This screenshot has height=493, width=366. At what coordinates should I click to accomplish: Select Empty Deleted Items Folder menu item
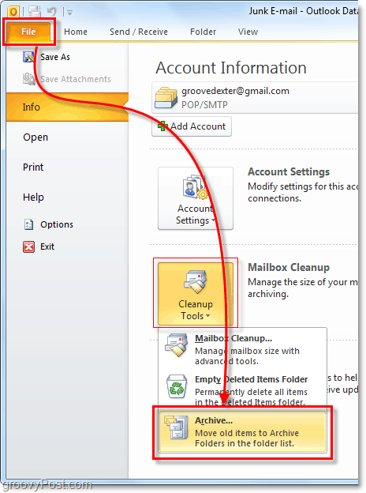(x=242, y=390)
